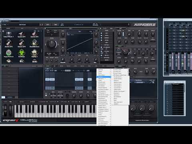
Task: Click the large filter cutoff knob with red indicator
Action: (x=126, y=52)
